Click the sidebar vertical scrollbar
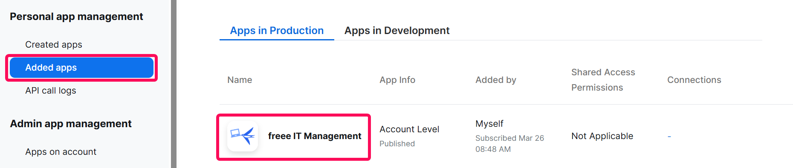Image resolution: width=793 pixels, height=168 pixels. pyautogui.click(x=174, y=84)
